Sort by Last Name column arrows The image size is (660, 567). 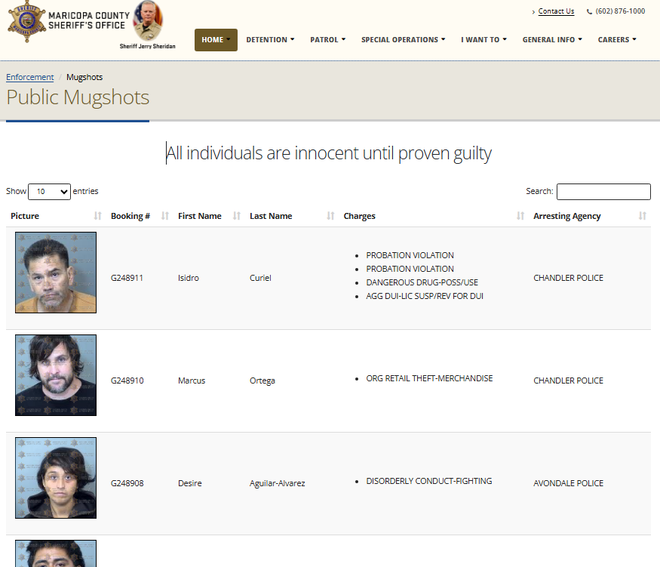(x=330, y=216)
